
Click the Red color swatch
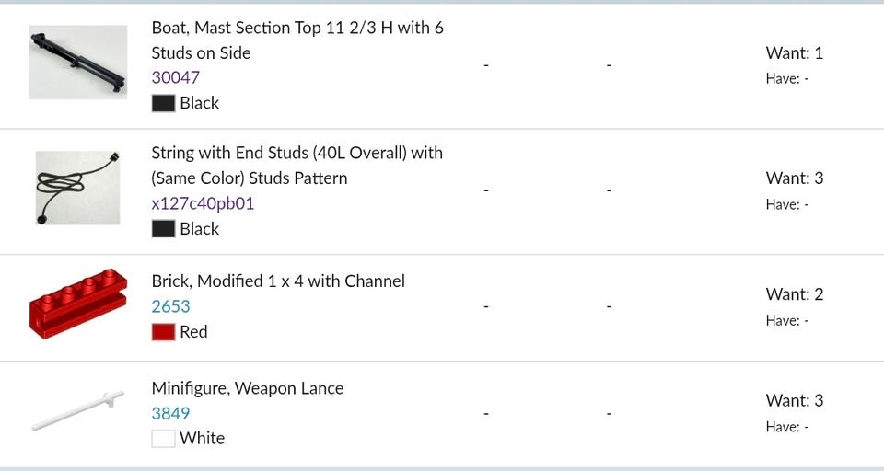(163, 332)
